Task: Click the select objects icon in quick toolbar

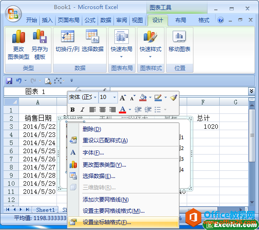Action: (x=58, y=81)
